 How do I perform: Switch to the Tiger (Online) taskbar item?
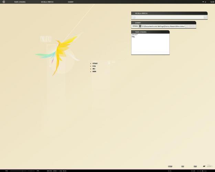pyautogui.click(x=20, y=2)
